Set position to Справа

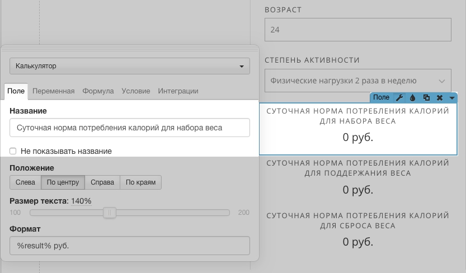[102, 182]
